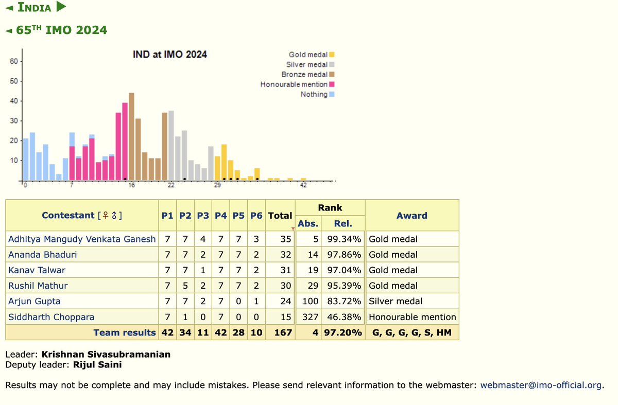The image size is (618, 405).
Task: Click absolute rank 327 for Siddharth Choppara
Action: click(311, 317)
